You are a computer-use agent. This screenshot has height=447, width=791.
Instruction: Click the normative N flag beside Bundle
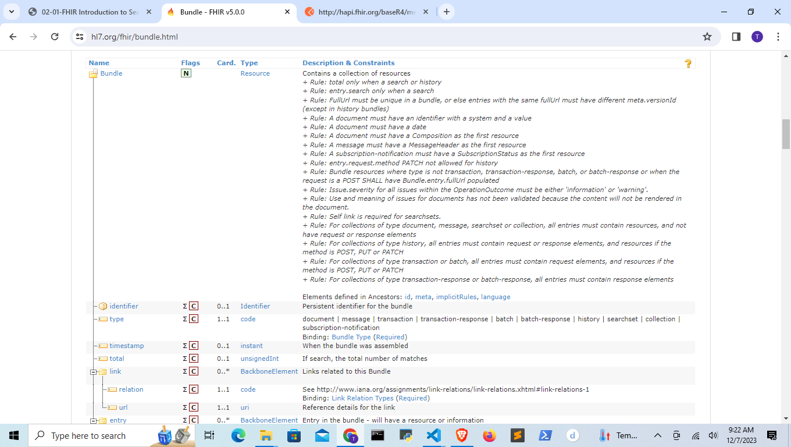186,73
